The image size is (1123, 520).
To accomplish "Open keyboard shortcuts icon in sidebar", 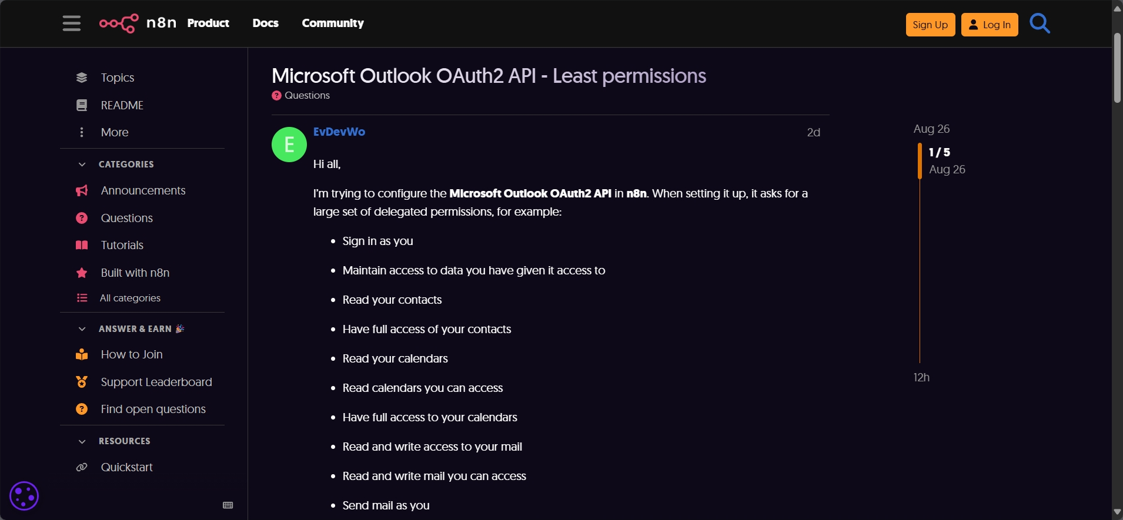I will (228, 505).
